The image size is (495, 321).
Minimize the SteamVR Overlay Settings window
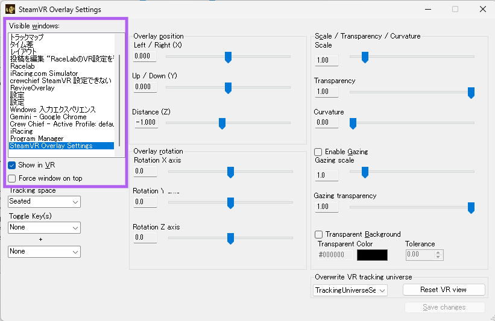pos(428,9)
